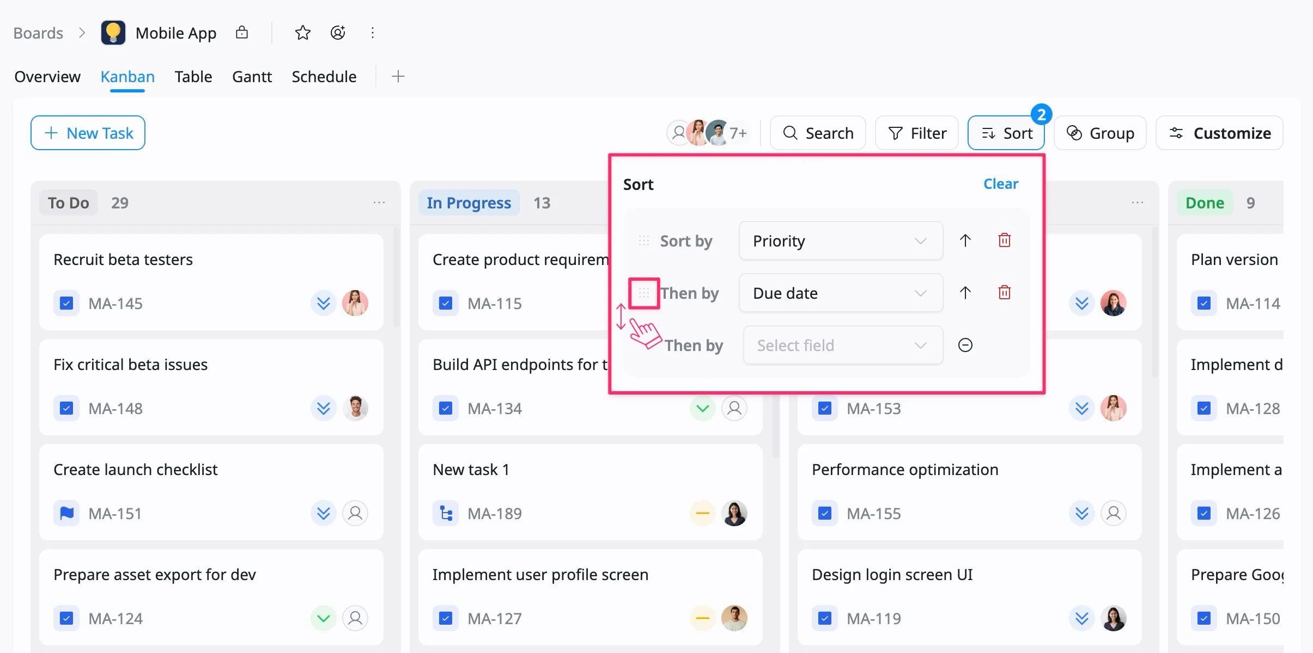1313x653 pixels.
Task: Delete the Priority sort rule
Action: pyautogui.click(x=1005, y=240)
